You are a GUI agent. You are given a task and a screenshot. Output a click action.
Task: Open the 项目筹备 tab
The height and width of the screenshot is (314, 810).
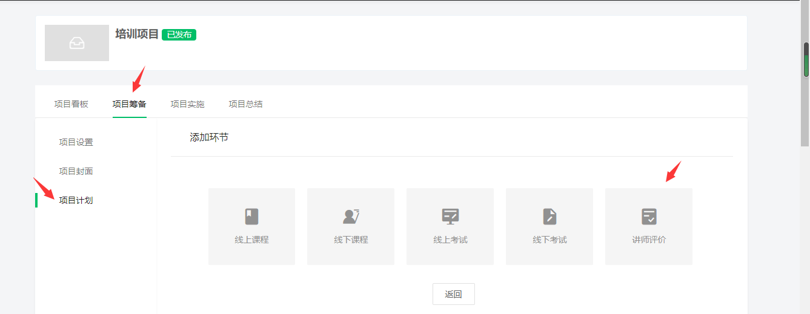(x=129, y=104)
